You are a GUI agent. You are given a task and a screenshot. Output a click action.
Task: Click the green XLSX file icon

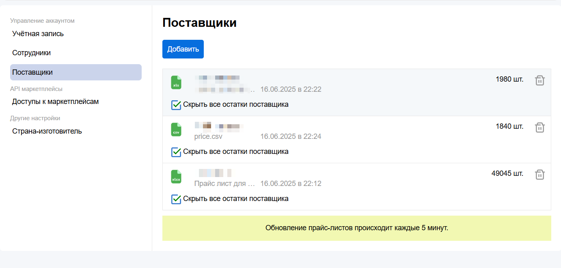point(176,177)
